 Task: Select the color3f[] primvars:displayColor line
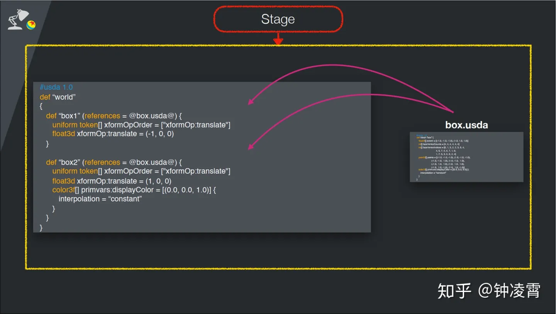(x=134, y=190)
